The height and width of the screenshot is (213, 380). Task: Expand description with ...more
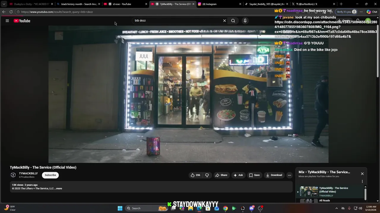(59, 188)
